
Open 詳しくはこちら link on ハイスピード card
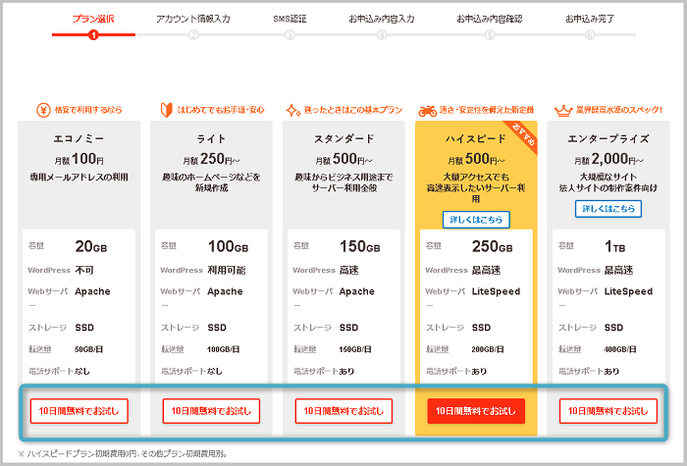[476, 220]
